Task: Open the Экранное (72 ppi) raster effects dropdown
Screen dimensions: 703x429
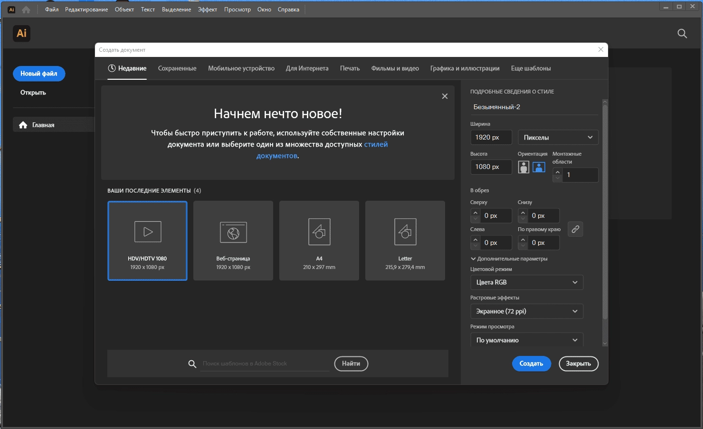Action: (x=527, y=311)
